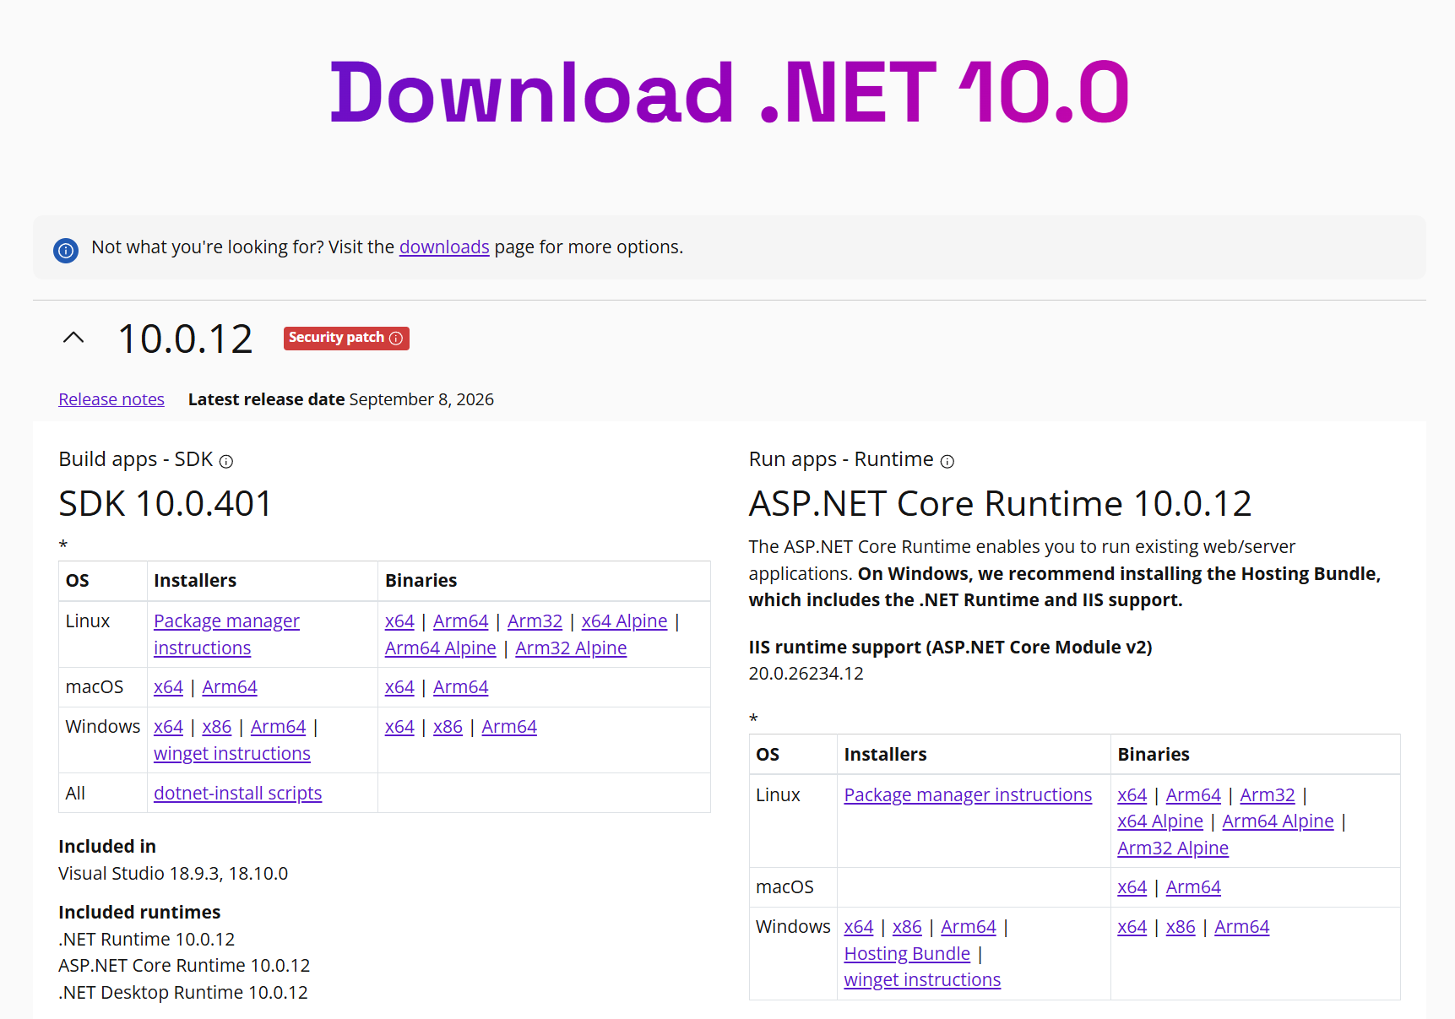Download ASP.NET Runtime macOS x64 binary

click(1132, 887)
